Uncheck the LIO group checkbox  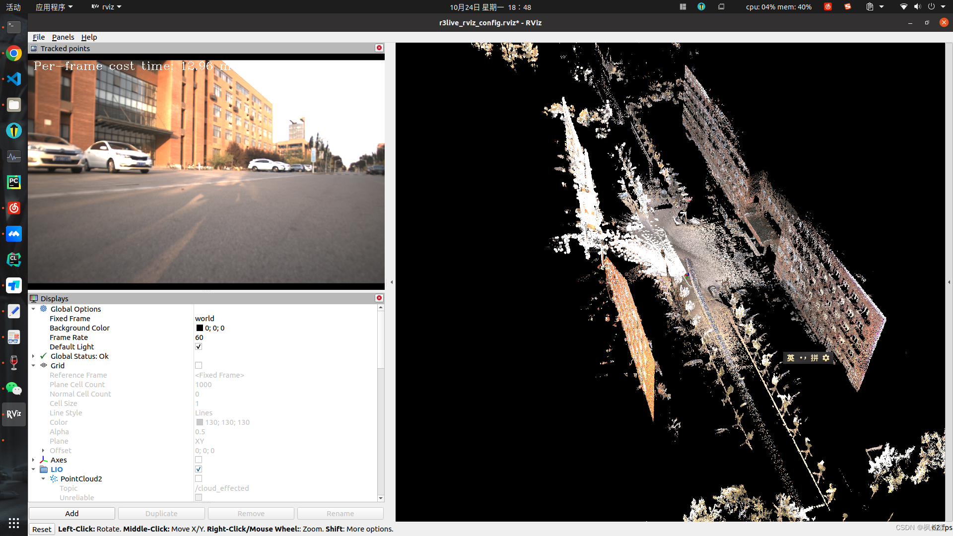point(199,469)
